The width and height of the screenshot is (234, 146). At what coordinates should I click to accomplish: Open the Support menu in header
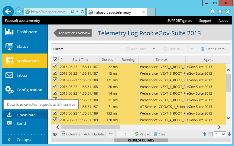[x=205, y=21]
